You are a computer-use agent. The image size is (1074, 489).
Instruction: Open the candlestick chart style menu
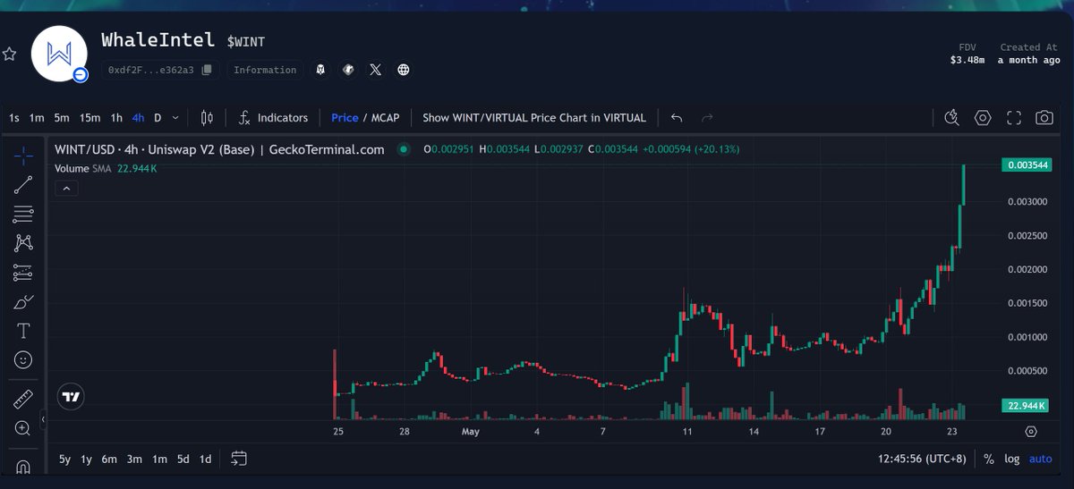point(208,118)
